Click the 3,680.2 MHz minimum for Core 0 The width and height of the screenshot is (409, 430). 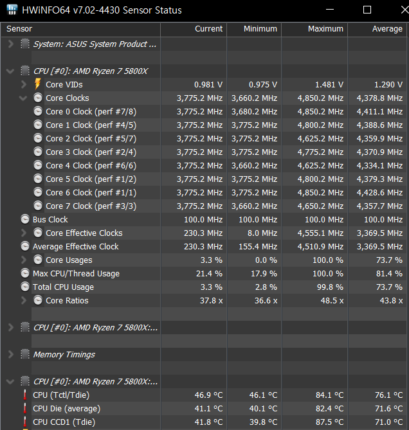pos(254,112)
